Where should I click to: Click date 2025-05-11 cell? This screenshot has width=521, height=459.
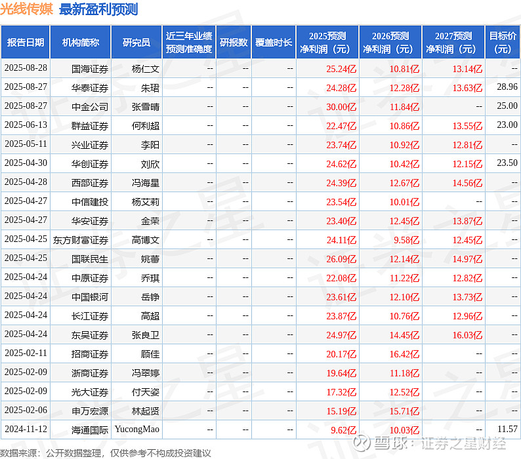26,144
